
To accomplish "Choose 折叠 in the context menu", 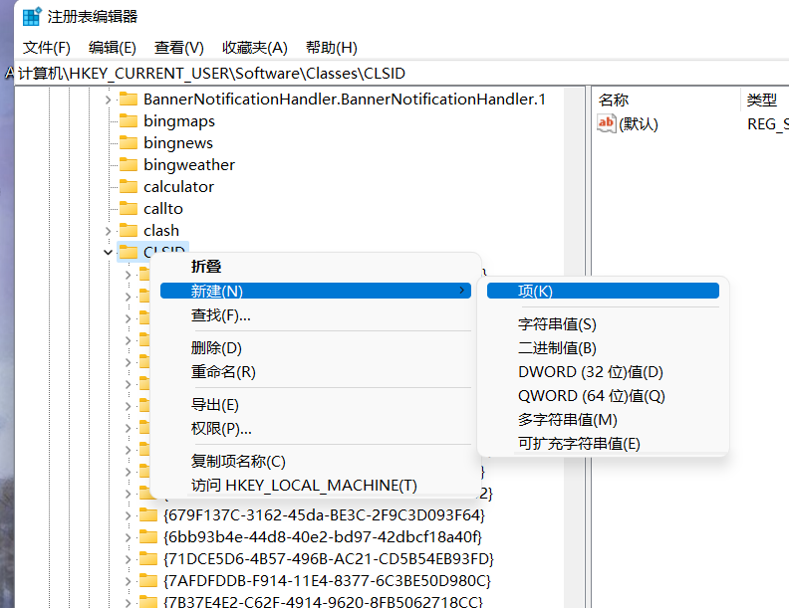I will click(x=316, y=267).
